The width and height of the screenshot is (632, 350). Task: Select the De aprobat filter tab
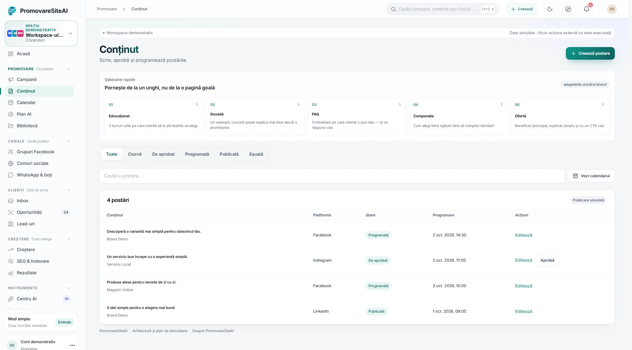point(163,154)
